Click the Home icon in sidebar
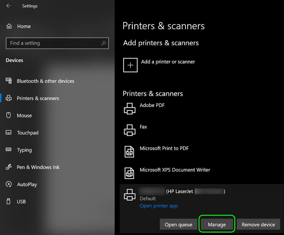284x235 pixels. point(9,26)
